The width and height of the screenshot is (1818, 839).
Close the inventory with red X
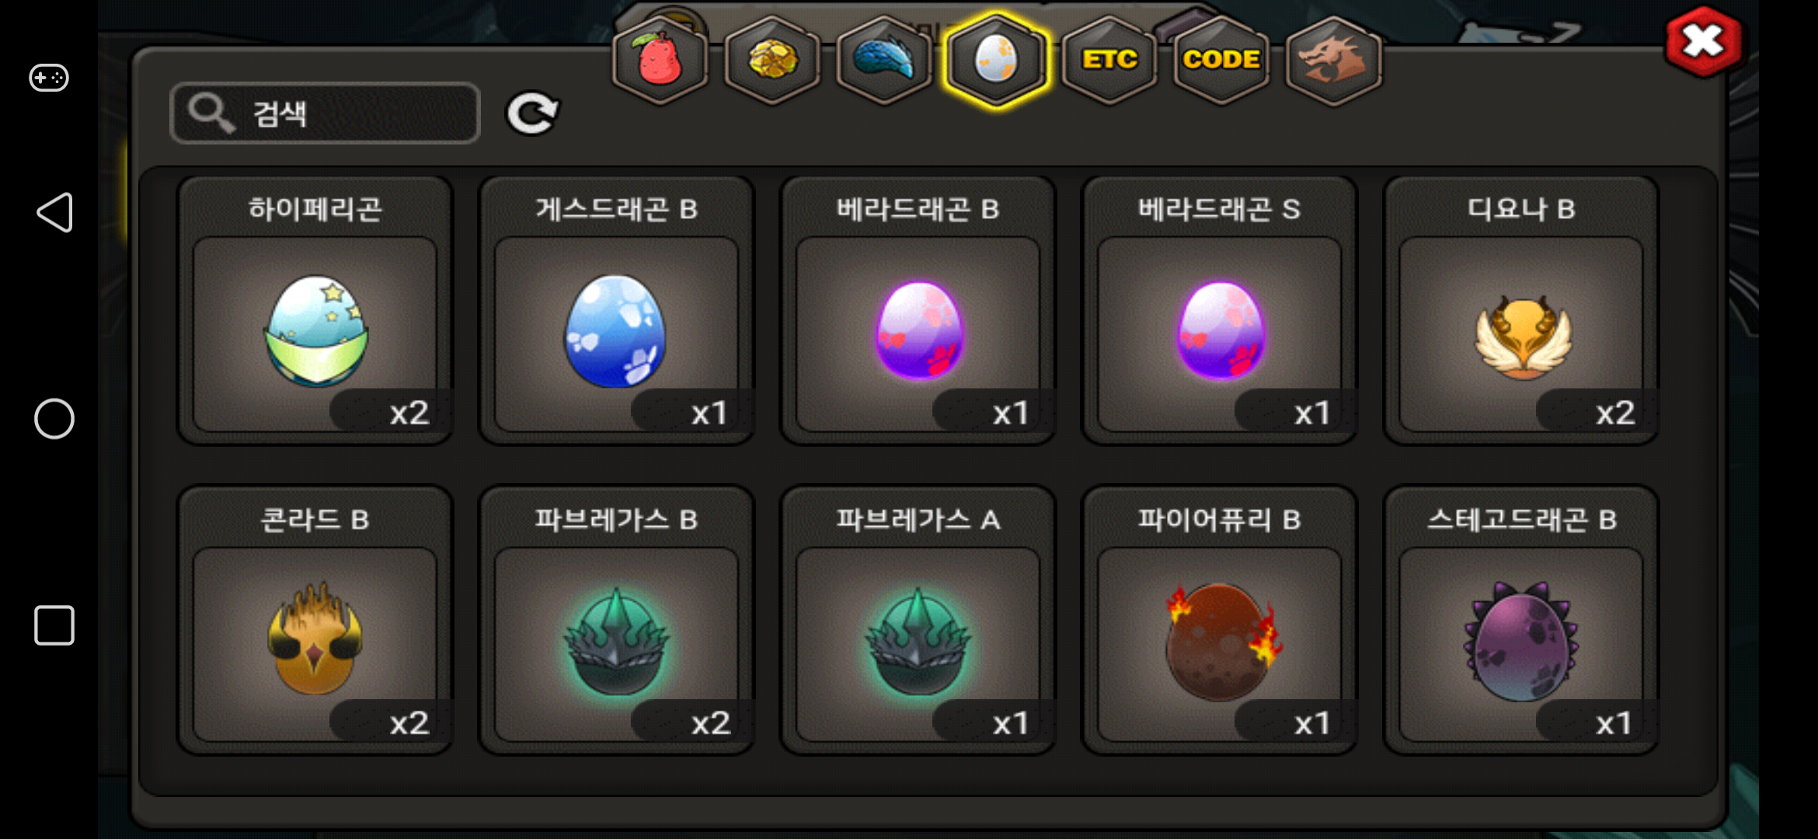coord(1703,42)
